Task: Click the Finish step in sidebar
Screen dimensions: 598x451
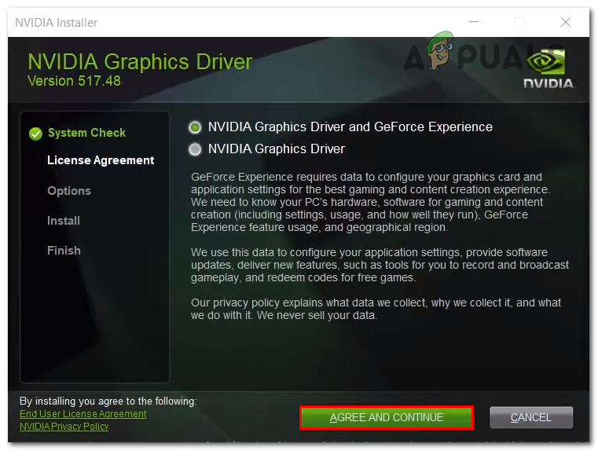Action: tap(64, 251)
